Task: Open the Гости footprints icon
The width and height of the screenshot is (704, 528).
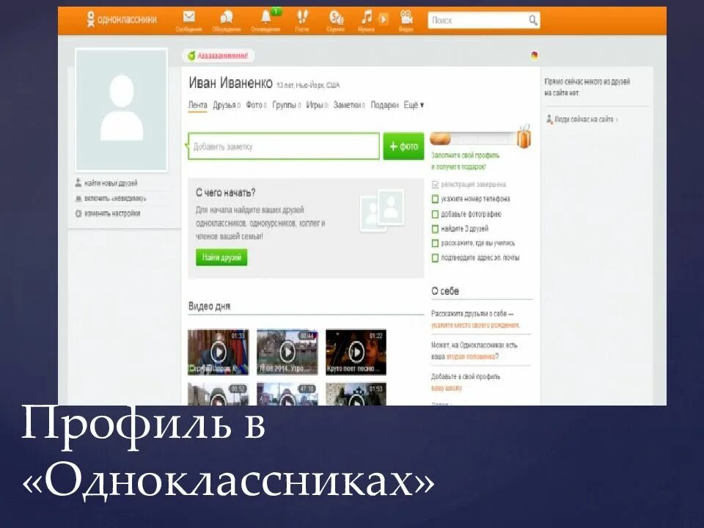Action: 303,18
